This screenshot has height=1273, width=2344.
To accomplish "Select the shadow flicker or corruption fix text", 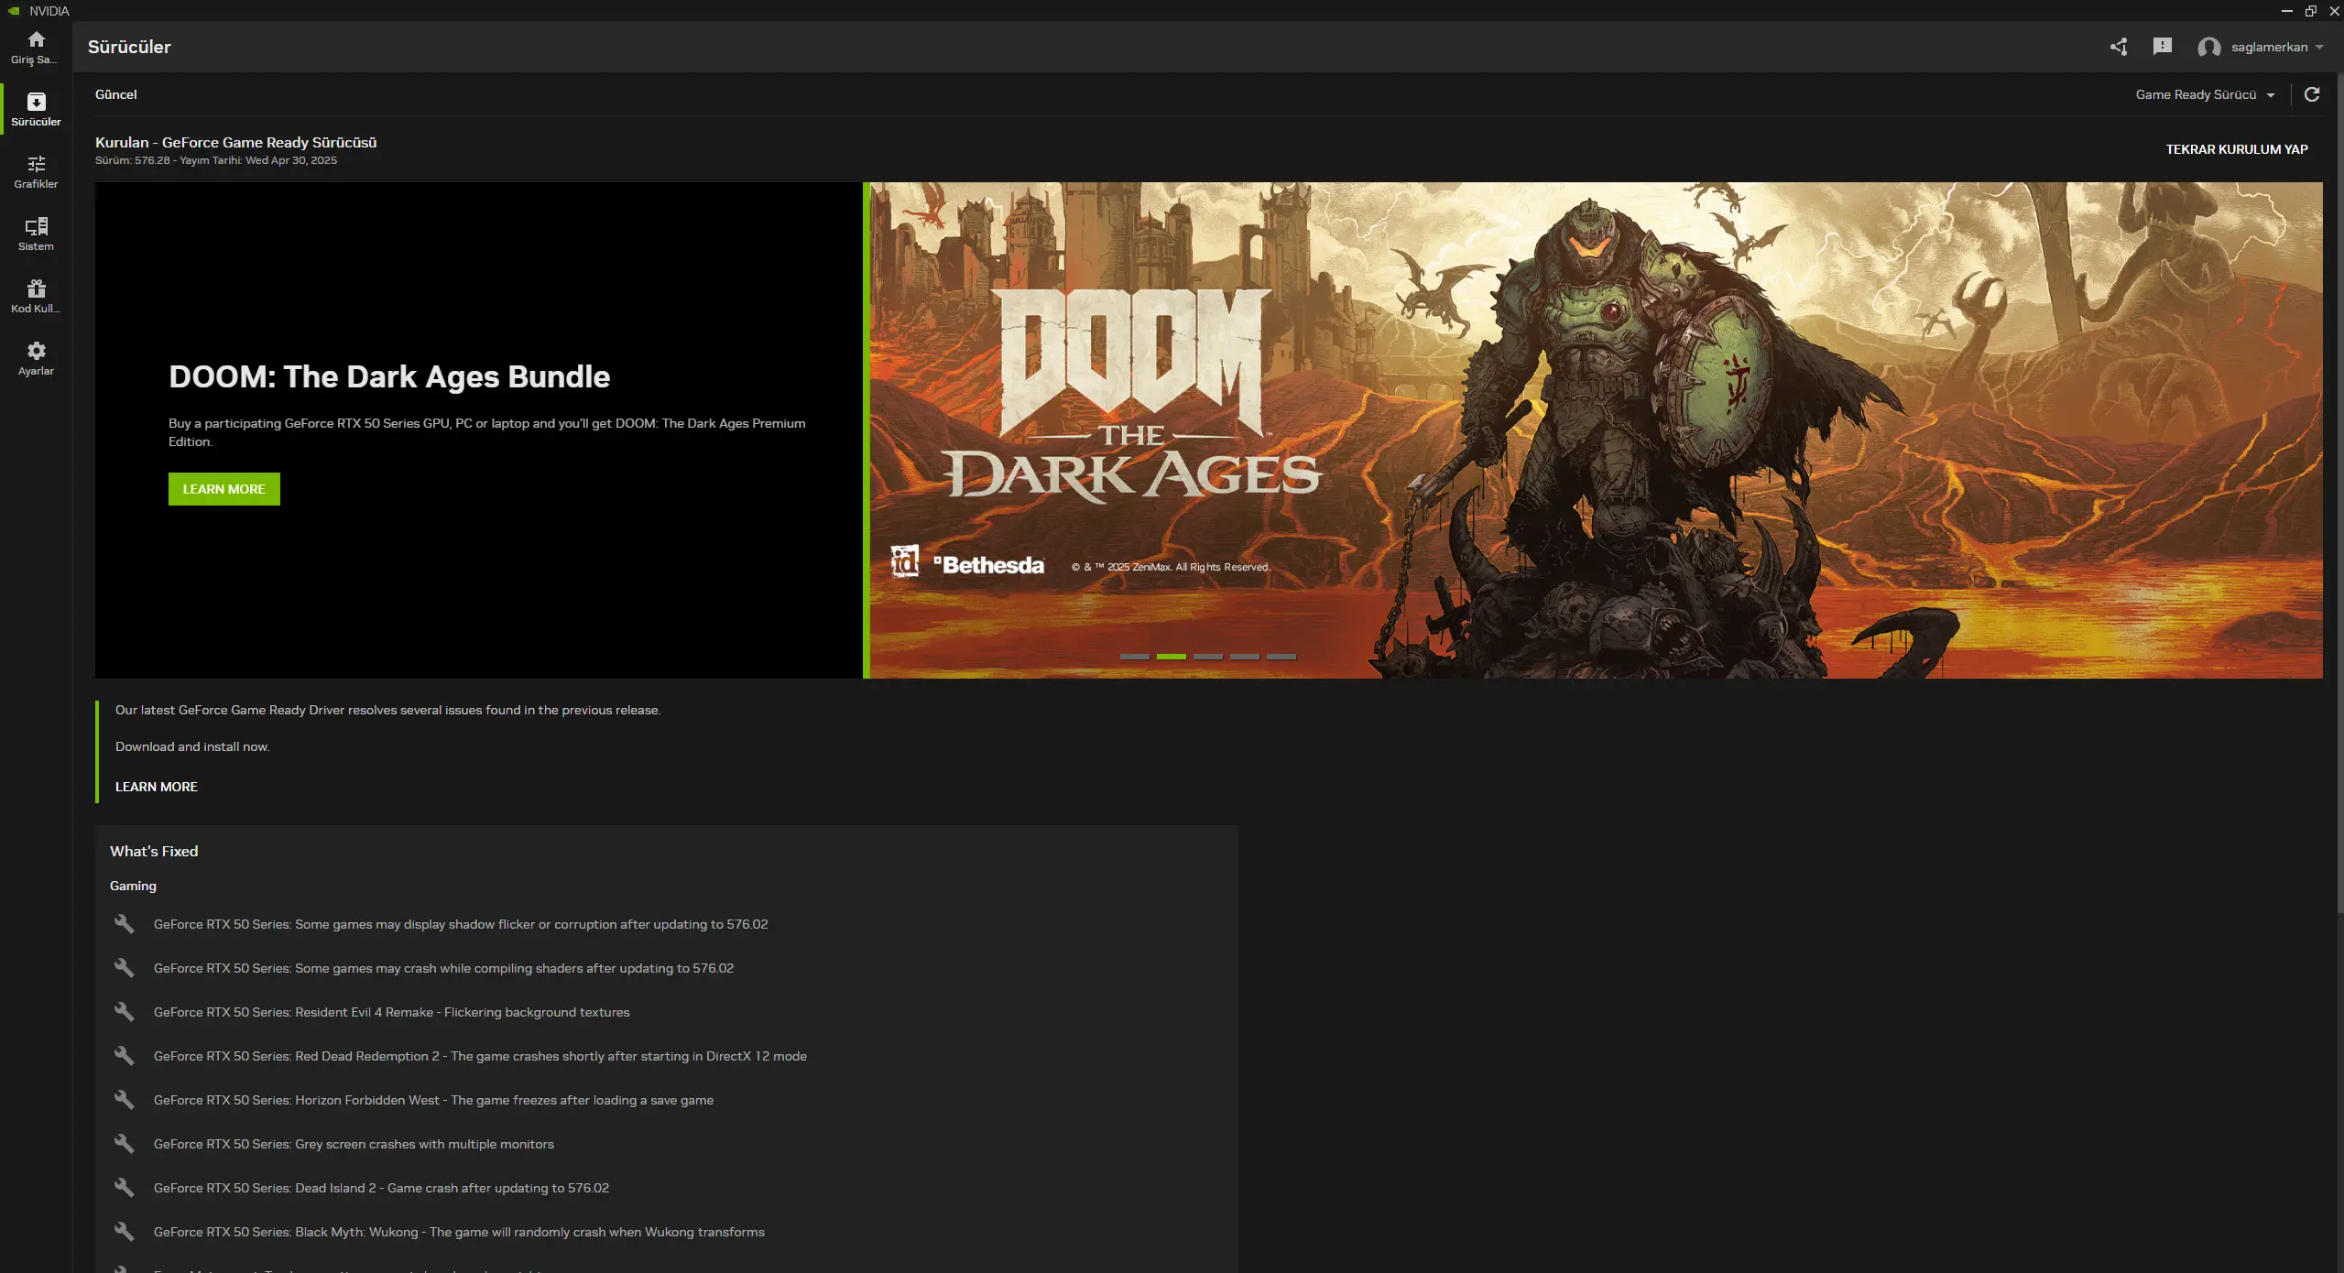I will pyautogui.click(x=461, y=924).
